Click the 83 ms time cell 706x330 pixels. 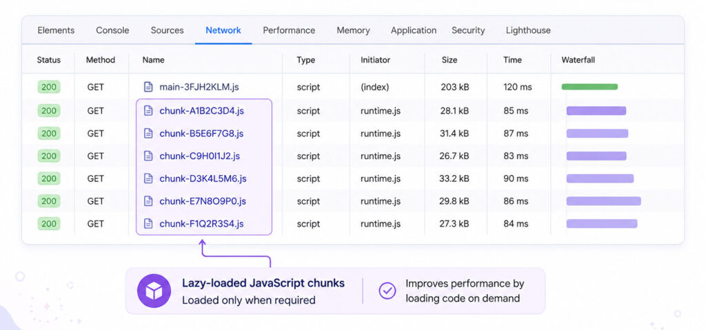coord(516,156)
